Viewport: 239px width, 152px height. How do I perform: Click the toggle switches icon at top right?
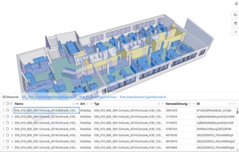[x=237, y=3]
